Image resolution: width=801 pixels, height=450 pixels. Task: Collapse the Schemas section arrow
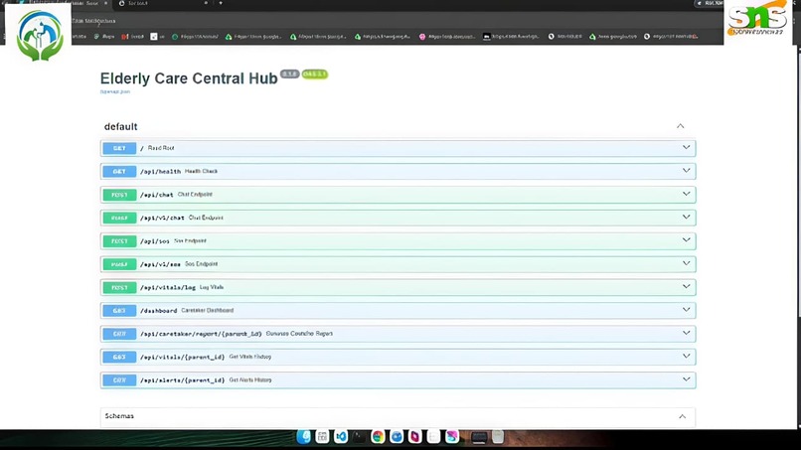683,416
